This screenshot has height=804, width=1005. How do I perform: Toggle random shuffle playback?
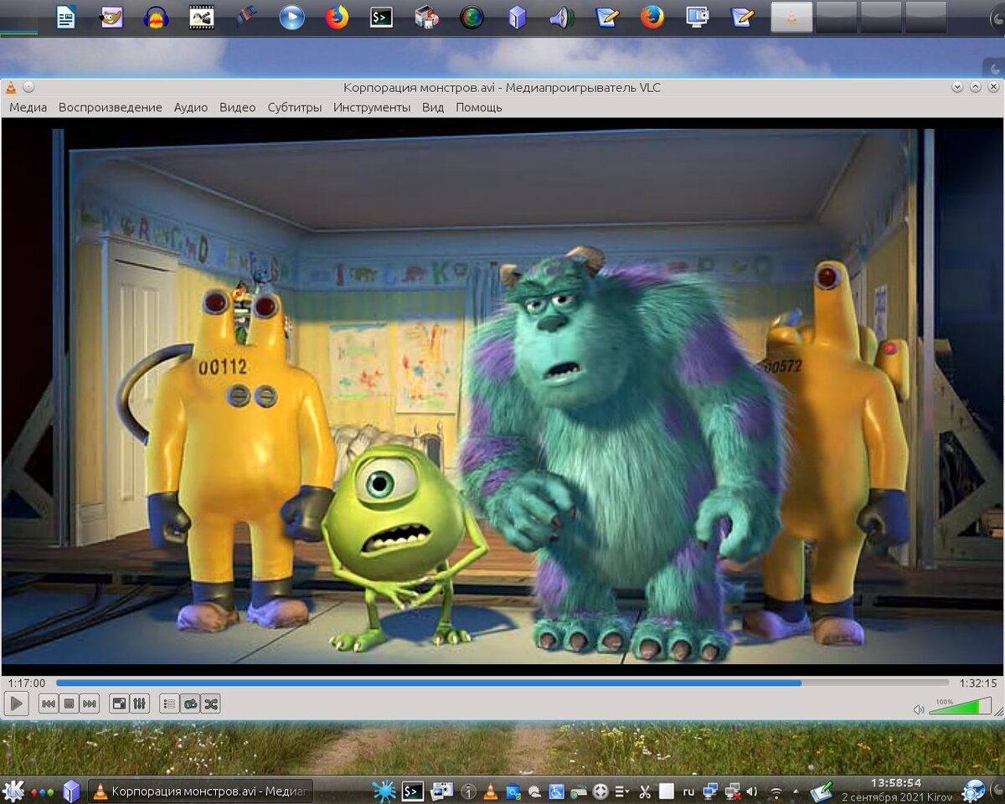(x=211, y=703)
